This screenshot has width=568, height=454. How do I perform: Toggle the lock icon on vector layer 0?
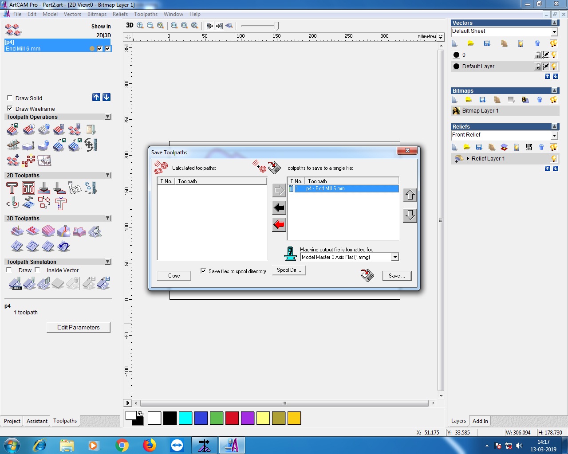coord(538,55)
